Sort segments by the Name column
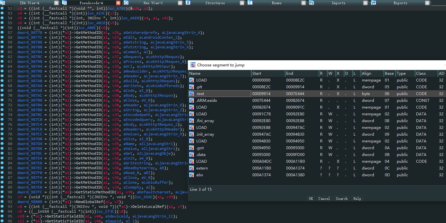The height and width of the screenshot is (223, 446). [219, 73]
